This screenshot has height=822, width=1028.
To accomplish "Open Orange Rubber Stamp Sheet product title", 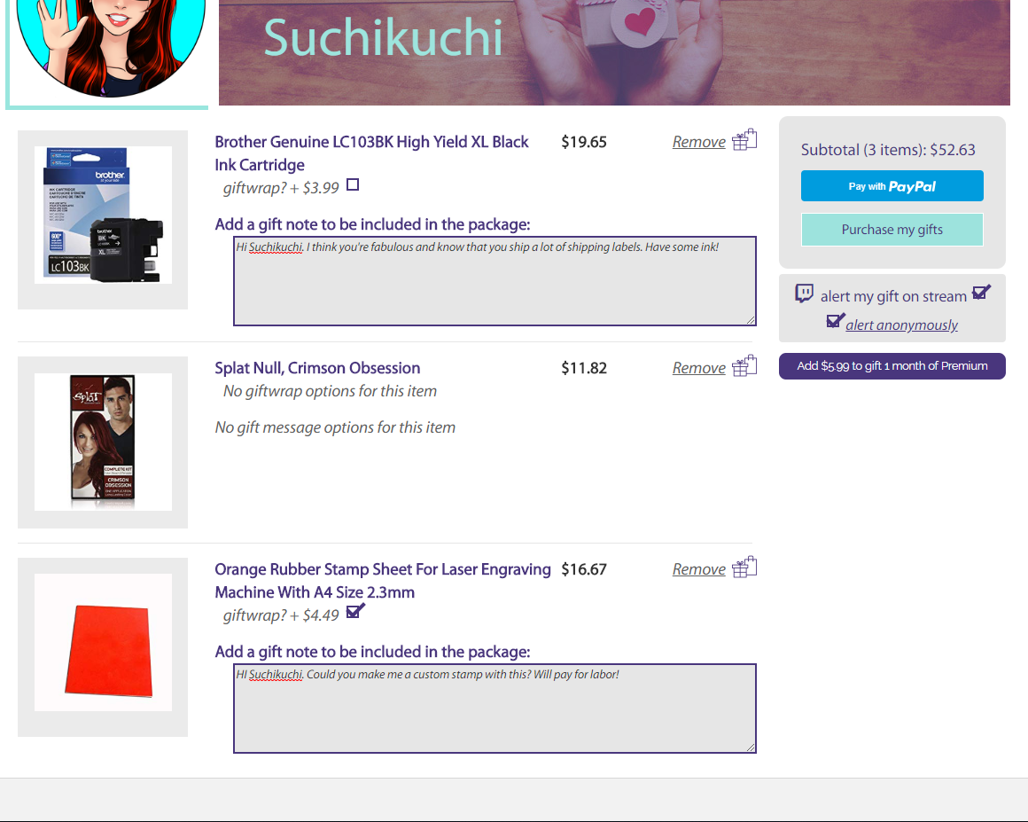I will click(x=383, y=581).
